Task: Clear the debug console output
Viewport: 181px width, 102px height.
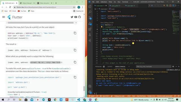Action: coord(173,67)
